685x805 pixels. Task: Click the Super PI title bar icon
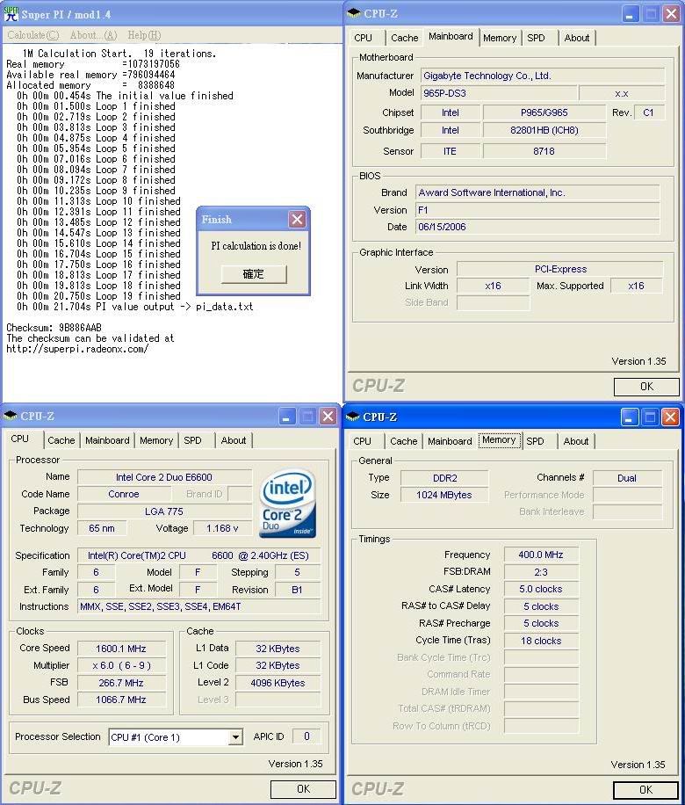[x=11, y=14]
